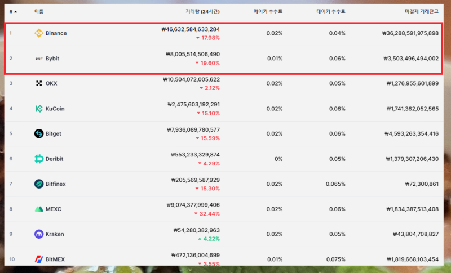Click the Bitget logo icon
This screenshot has width=451, height=273.
click(x=39, y=133)
